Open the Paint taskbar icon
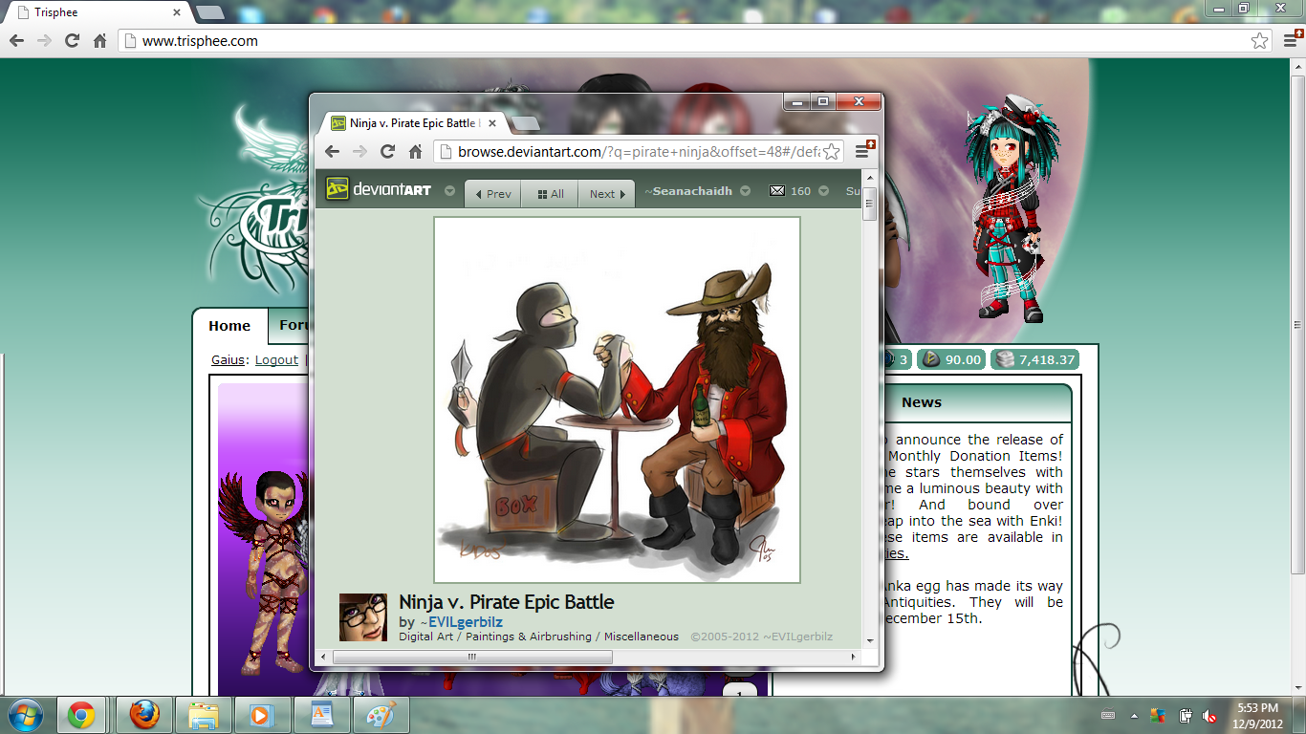 380,715
